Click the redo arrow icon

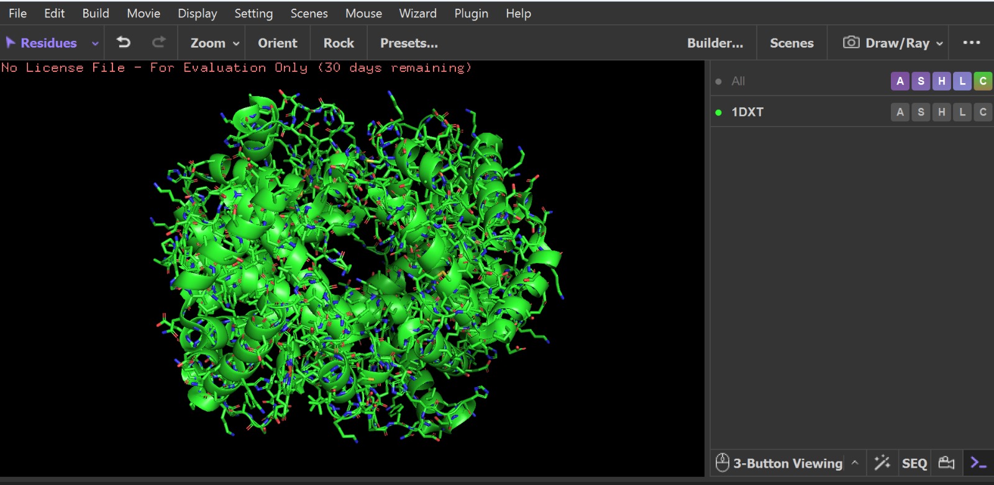tap(159, 43)
